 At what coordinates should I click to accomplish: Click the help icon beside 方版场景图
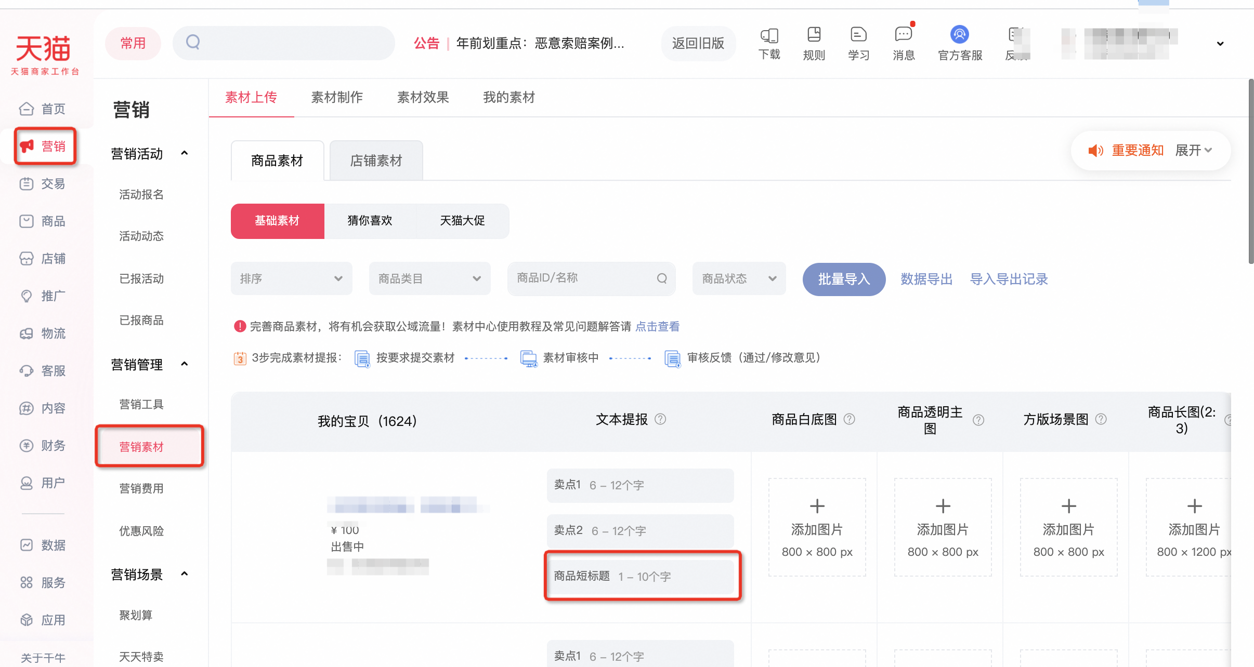[x=1101, y=419]
